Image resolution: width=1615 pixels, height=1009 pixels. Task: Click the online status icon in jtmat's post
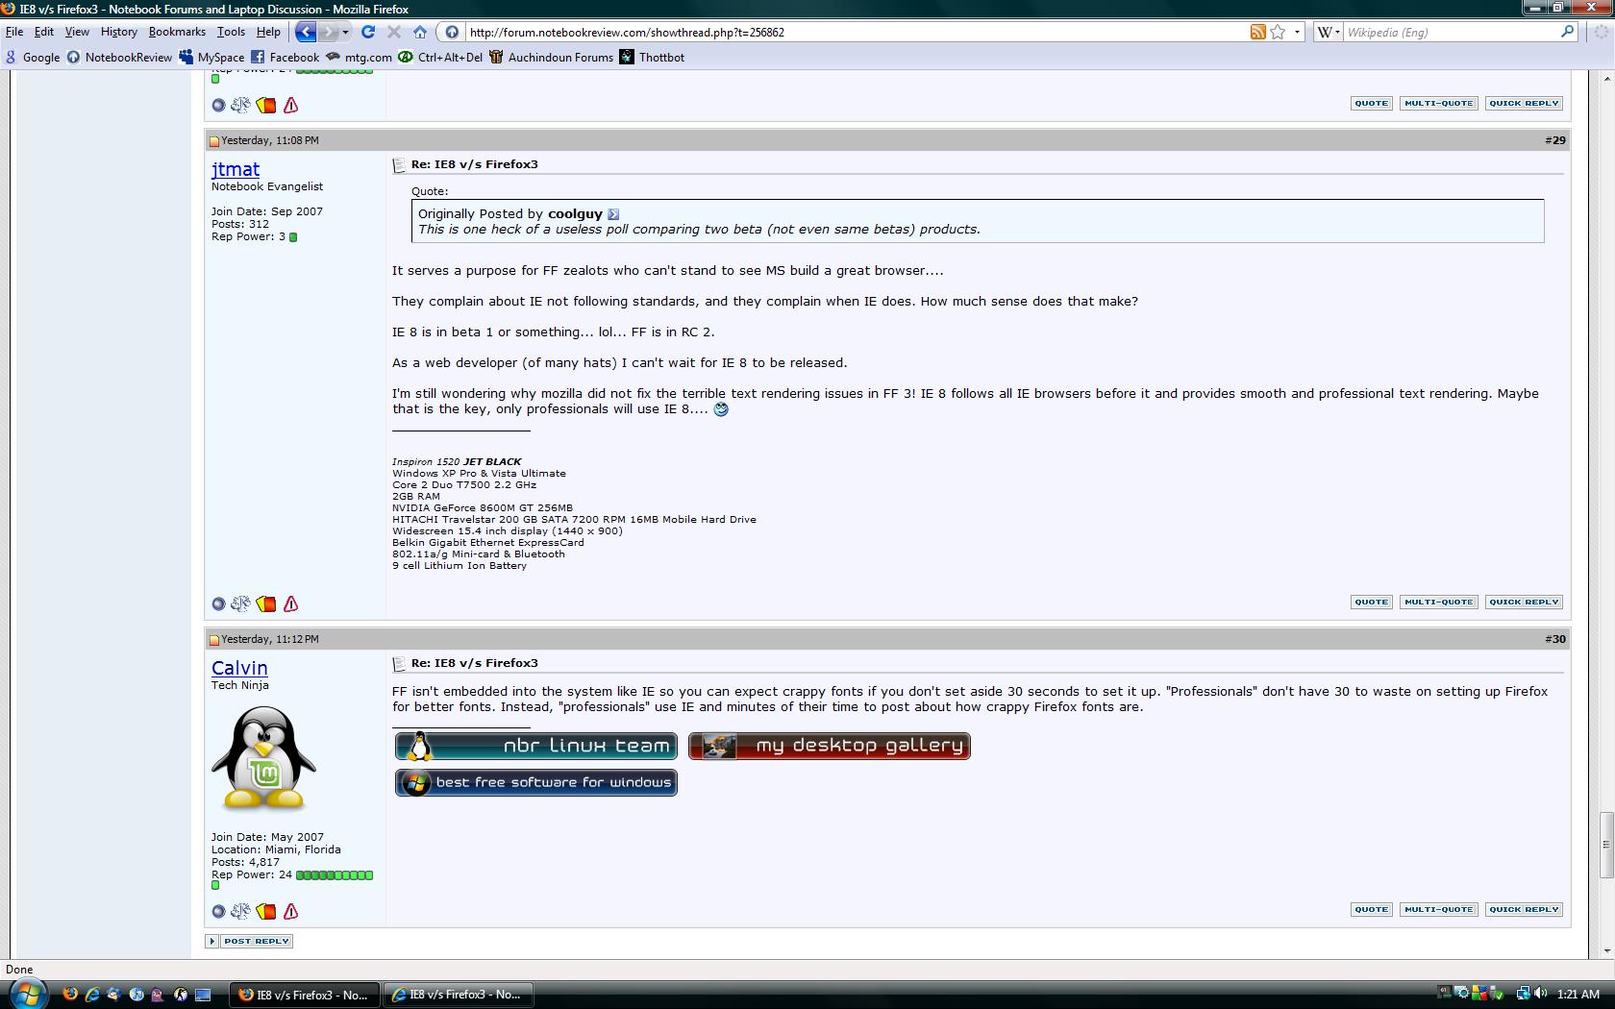pos(218,604)
